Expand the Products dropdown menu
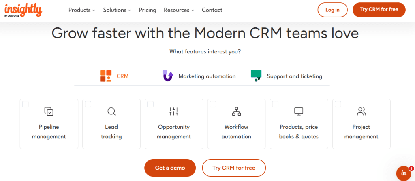The width and height of the screenshot is (415, 181). (x=81, y=10)
